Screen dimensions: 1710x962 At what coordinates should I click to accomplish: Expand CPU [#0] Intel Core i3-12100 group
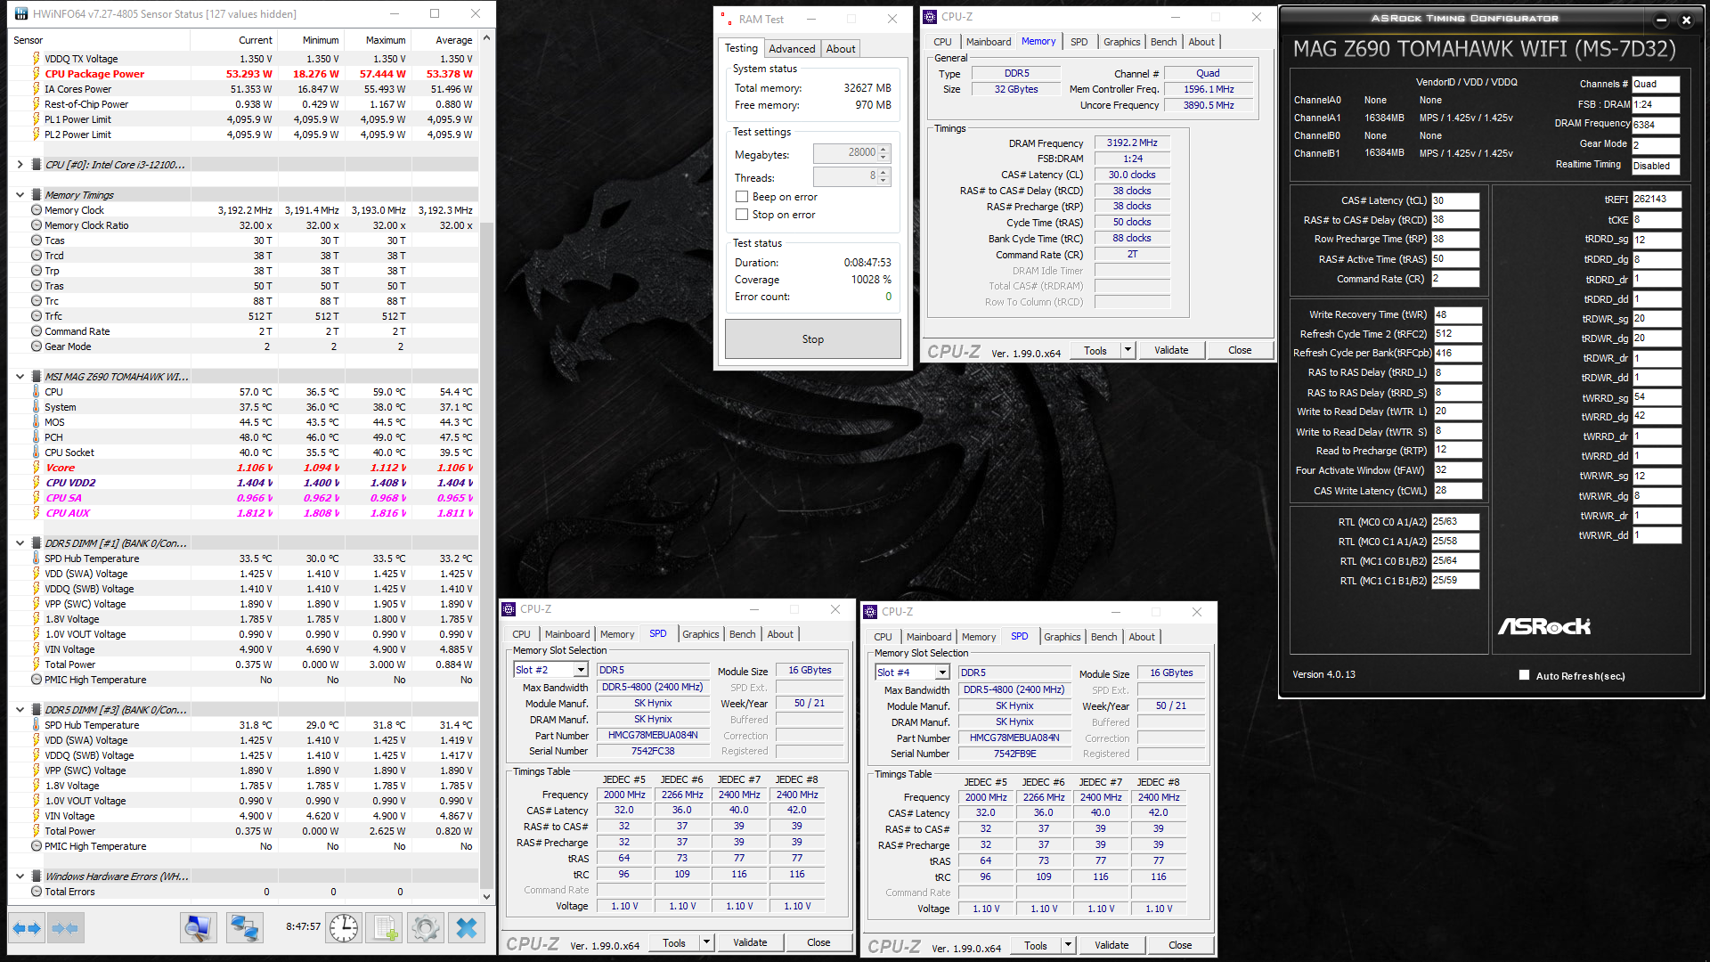tap(20, 165)
